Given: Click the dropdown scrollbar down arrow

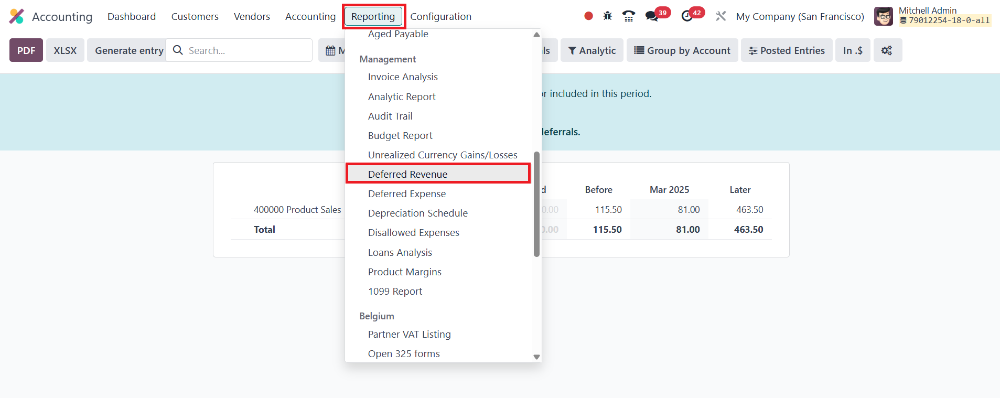Looking at the screenshot, I should (x=536, y=357).
